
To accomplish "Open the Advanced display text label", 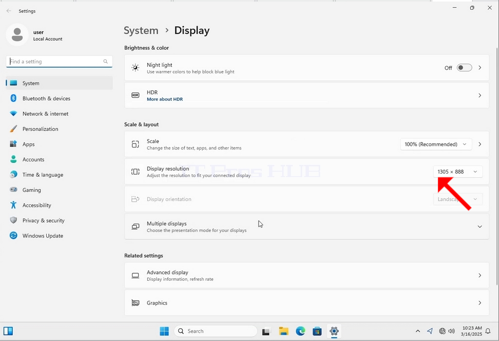I will (x=168, y=272).
